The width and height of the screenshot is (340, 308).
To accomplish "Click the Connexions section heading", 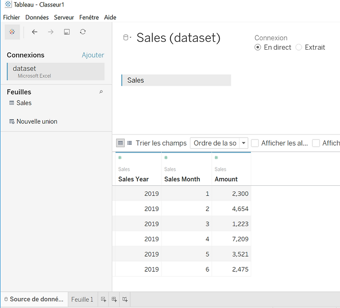I will [26, 55].
